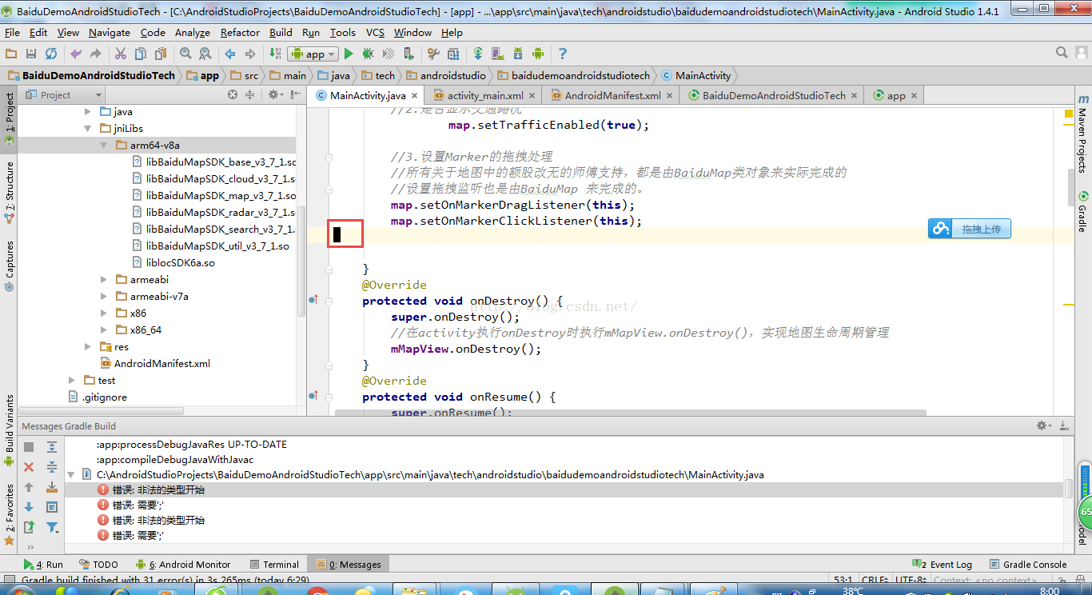Click the Search Everywhere magnifier icon
This screenshot has height=595, width=1092.
pyautogui.click(x=1062, y=53)
